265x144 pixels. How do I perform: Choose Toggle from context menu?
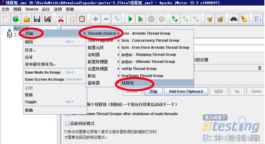55,102
